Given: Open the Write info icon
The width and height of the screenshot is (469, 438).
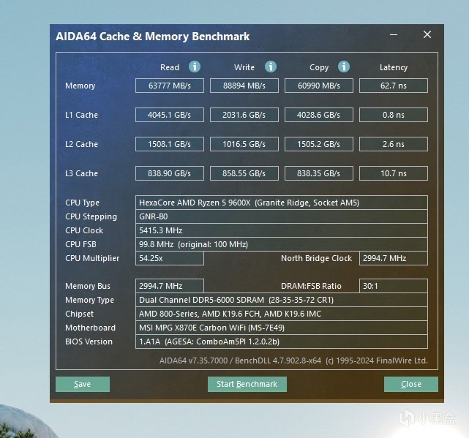Looking at the screenshot, I should [x=271, y=67].
